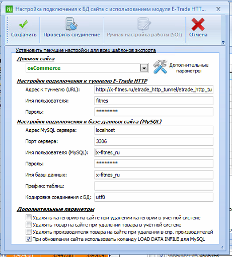This screenshot has height=257, width=232.
Task: Open Дополнительные параметры wrench-and-hammer icon
Action: coord(160,67)
